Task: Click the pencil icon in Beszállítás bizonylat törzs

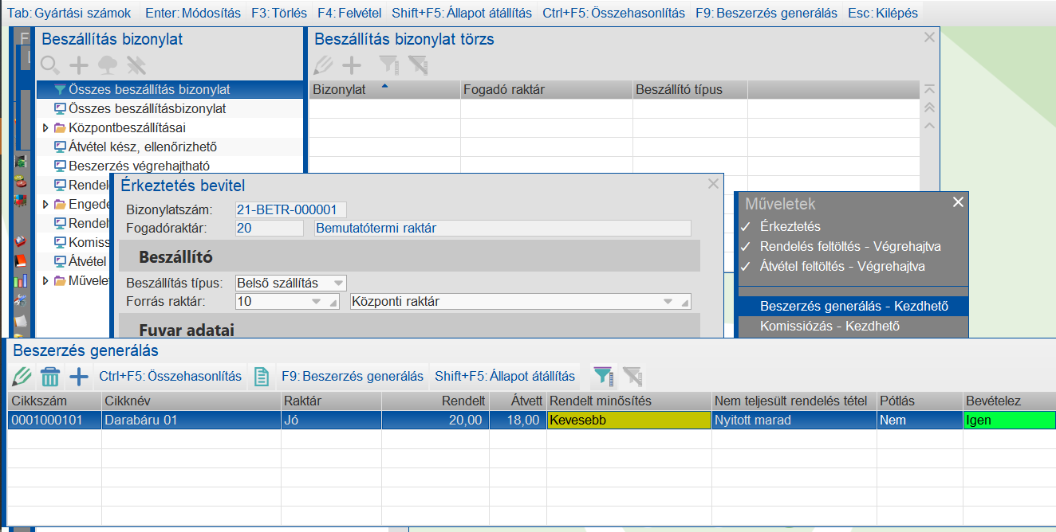Action: coord(323,65)
